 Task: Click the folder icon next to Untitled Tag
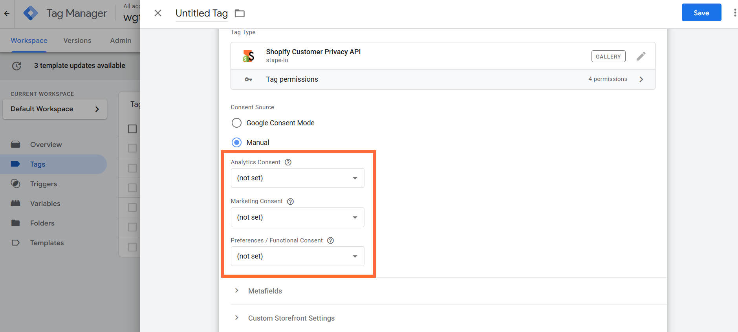point(240,13)
